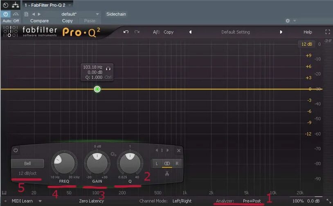Open the host settings gear icon
333x206 pixels.
(x=288, y=21)
